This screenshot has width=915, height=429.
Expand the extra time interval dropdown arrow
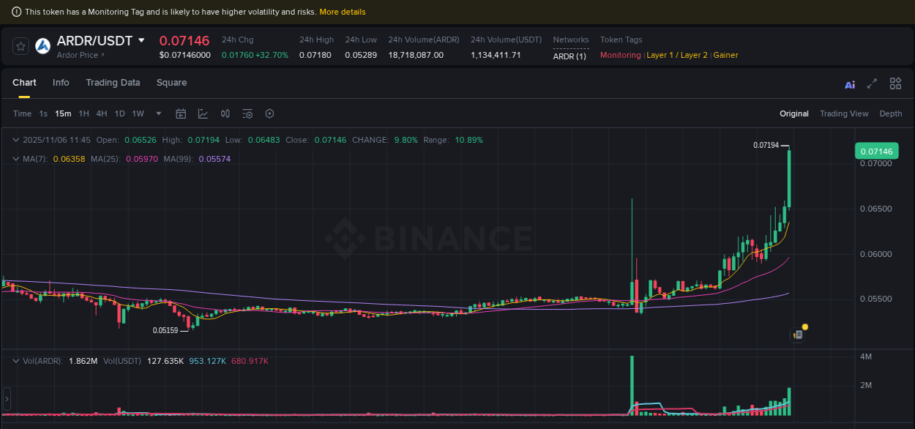coord(157,113)
